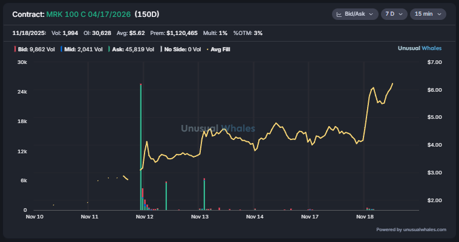
Task: Click the green Ask legend color marker
Action: (109, 49)
